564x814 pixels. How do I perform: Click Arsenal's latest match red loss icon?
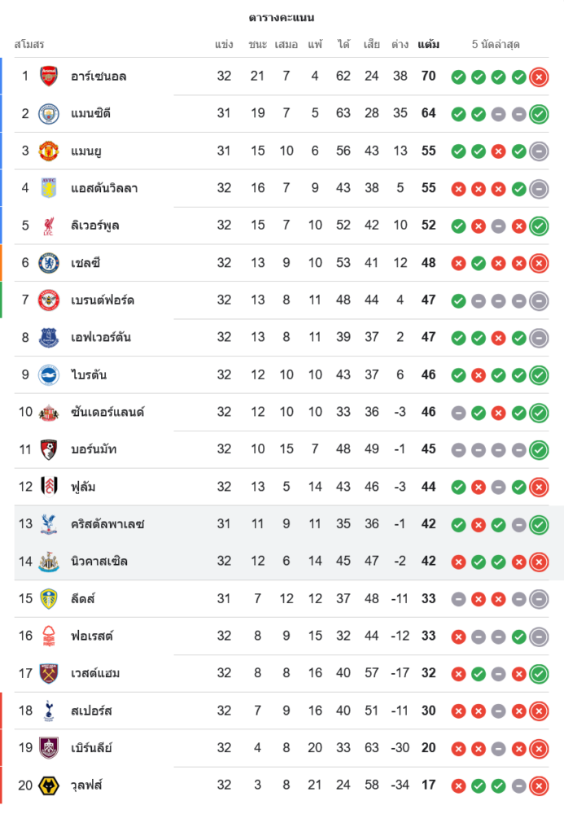point(538,77)
